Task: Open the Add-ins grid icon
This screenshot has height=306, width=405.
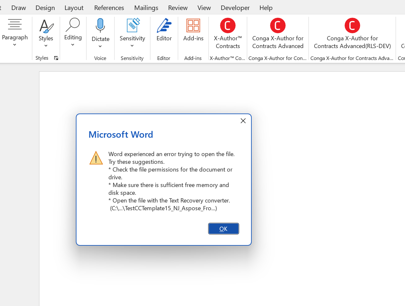Action: pyautogui.click(x=193, y=25)
